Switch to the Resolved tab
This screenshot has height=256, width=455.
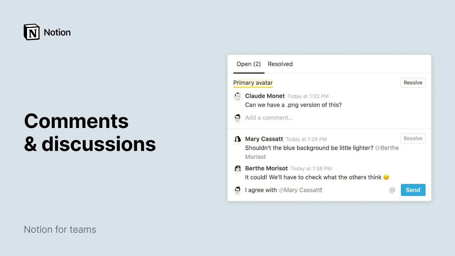280,64
